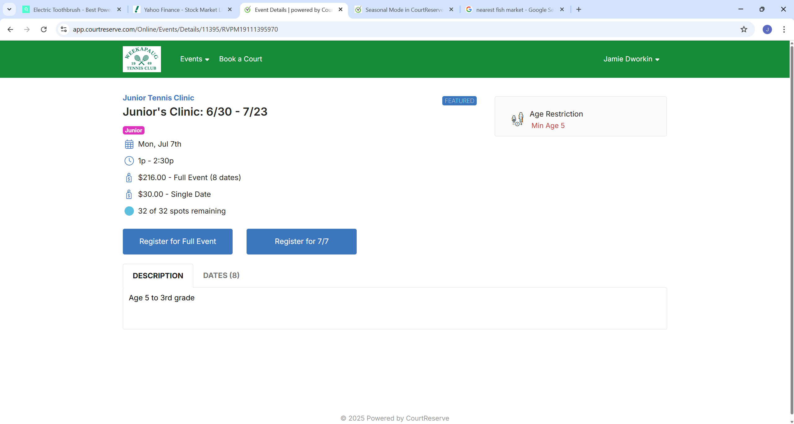Close the nearest fish market tab

562,10
